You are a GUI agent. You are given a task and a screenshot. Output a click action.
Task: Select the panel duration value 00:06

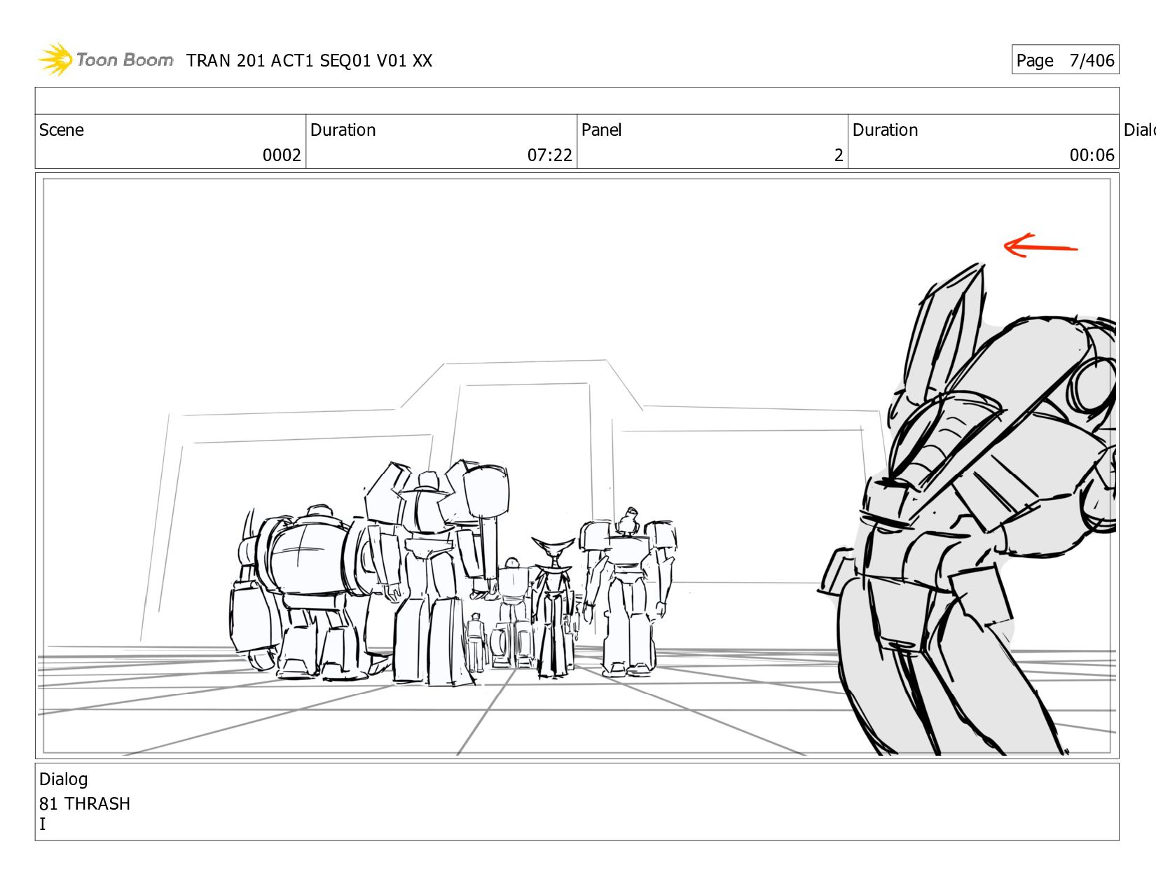point(1091,155)
